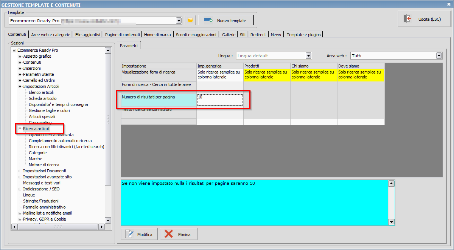Screen dimensions: 454x250
Task: Switch to the Contenuti tab
Action: [x=17, y=34]
